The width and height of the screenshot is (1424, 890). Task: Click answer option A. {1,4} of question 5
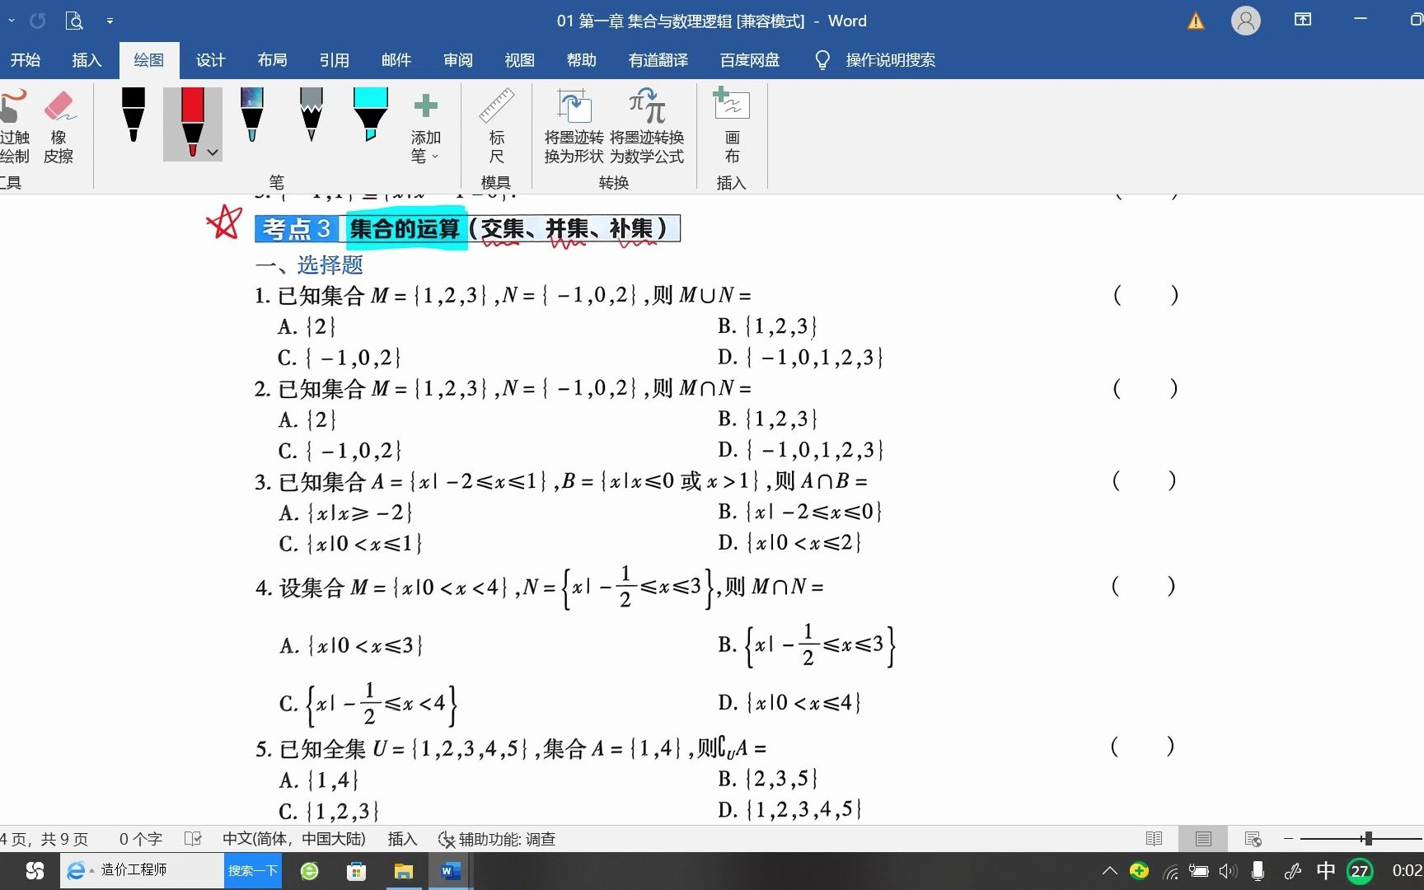tap(318, 780)
